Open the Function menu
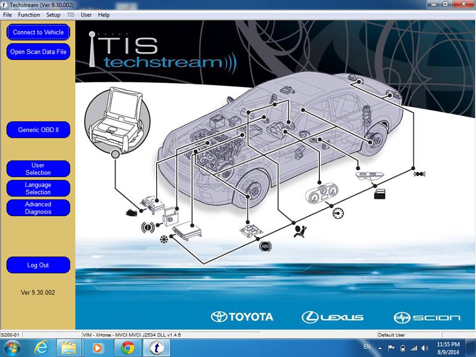The image size is (476, 357). coord(29,15)
